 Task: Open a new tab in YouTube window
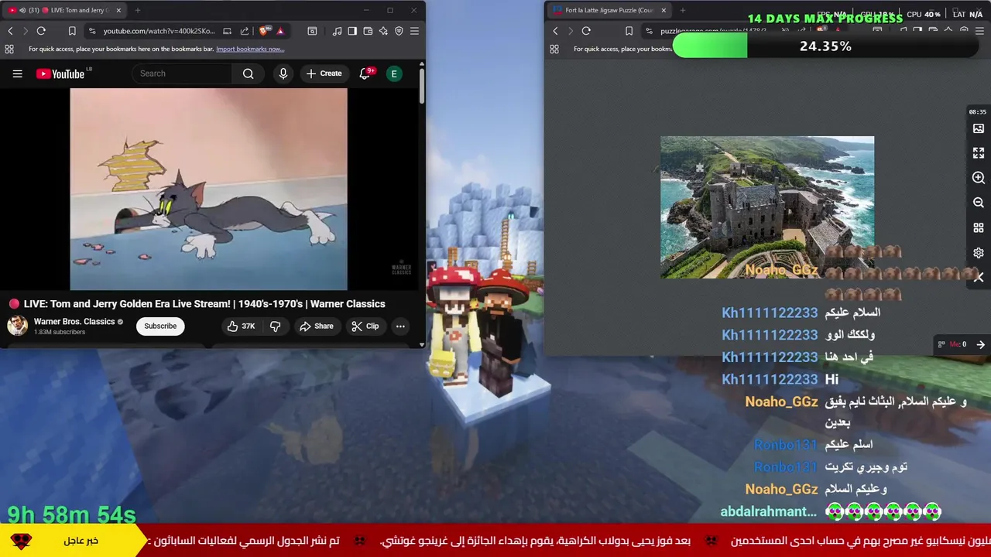(x=138, y=10)
